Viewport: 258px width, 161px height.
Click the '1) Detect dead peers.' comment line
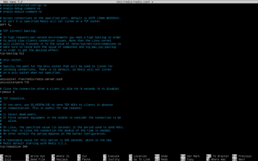[x=19, y=114]
